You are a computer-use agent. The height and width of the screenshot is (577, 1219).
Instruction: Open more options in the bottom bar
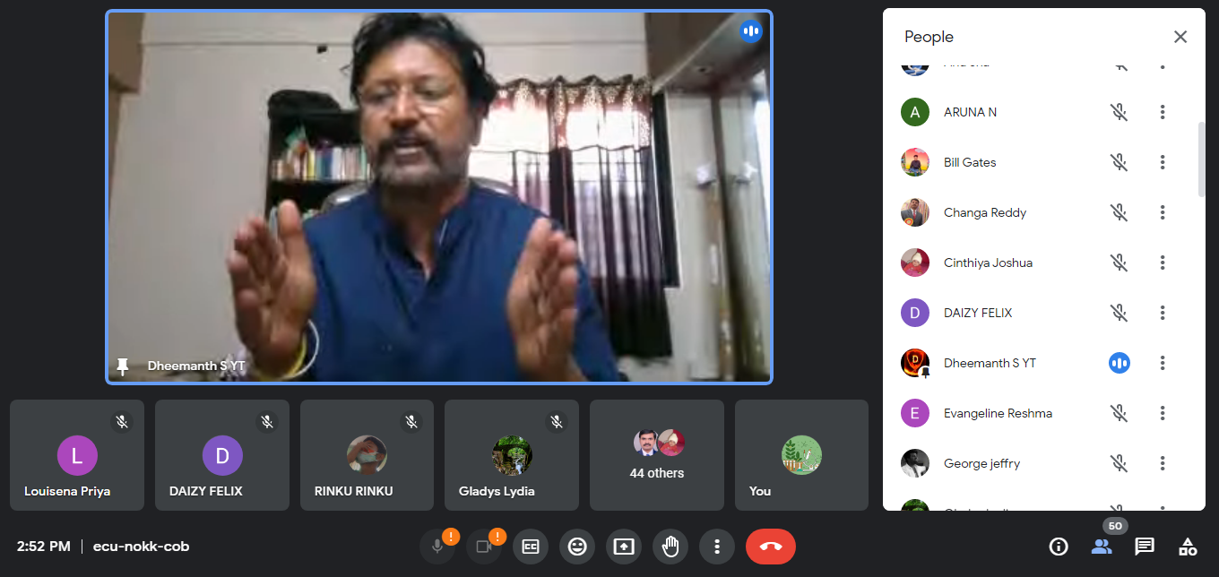[x=717, y=546]
